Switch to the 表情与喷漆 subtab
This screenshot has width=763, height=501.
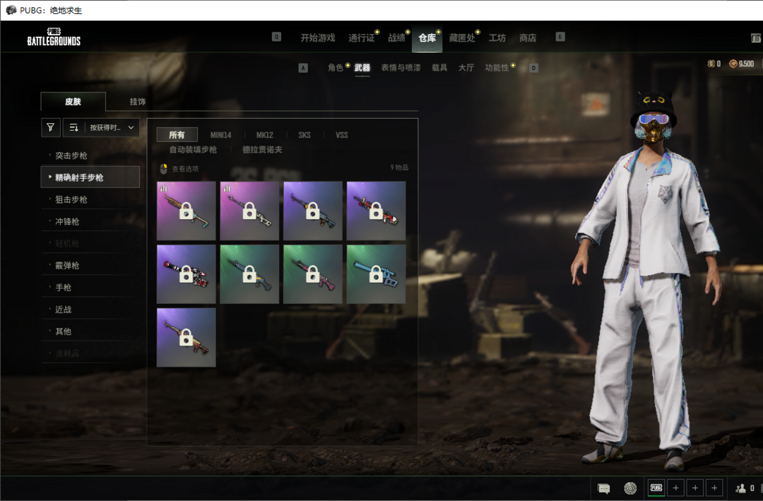(401, 68)
